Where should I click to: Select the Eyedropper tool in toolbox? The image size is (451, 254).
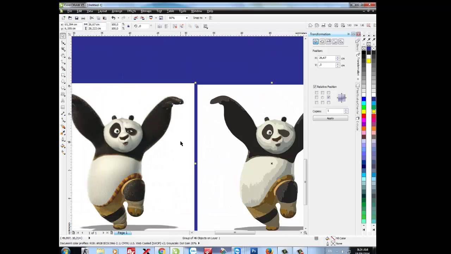[x=63, y=133]
